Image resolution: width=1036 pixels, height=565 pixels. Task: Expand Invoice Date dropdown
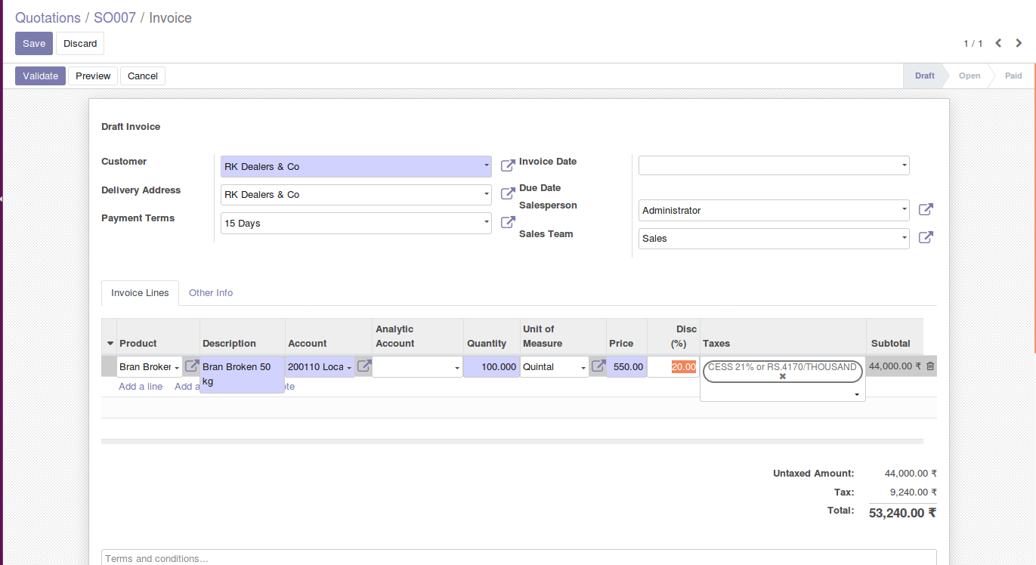[904, 165]
